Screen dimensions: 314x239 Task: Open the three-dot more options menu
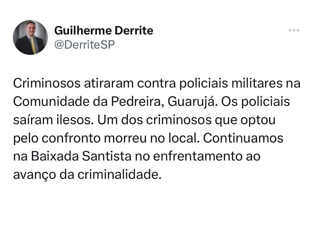[294, 30]
